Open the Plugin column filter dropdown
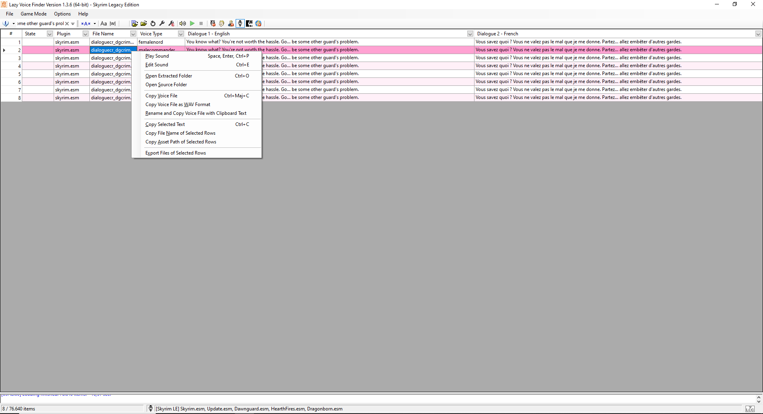The height and width of the screenshot is (414, 763). click(85, 34)
